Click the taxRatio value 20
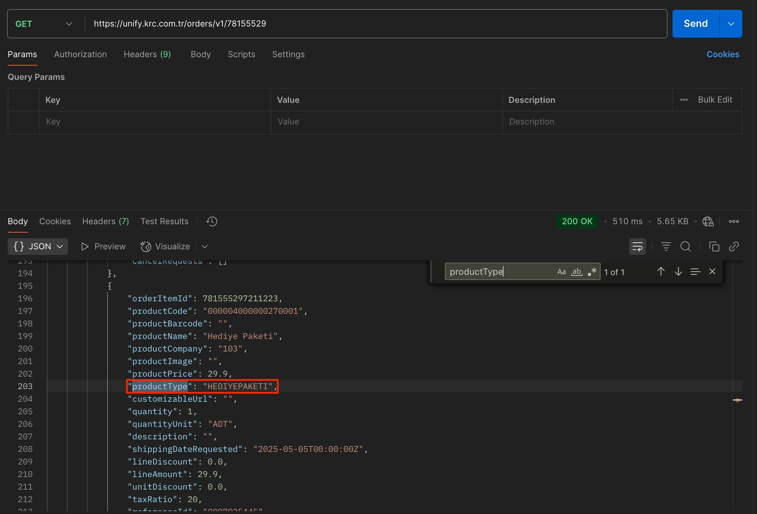Viewport: 757px width, 514px height. point(192,499)
